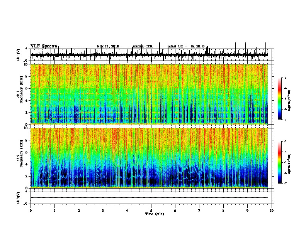
Task: Click the ch.2 spectrogram panel
Action: [x=149, y=158]
